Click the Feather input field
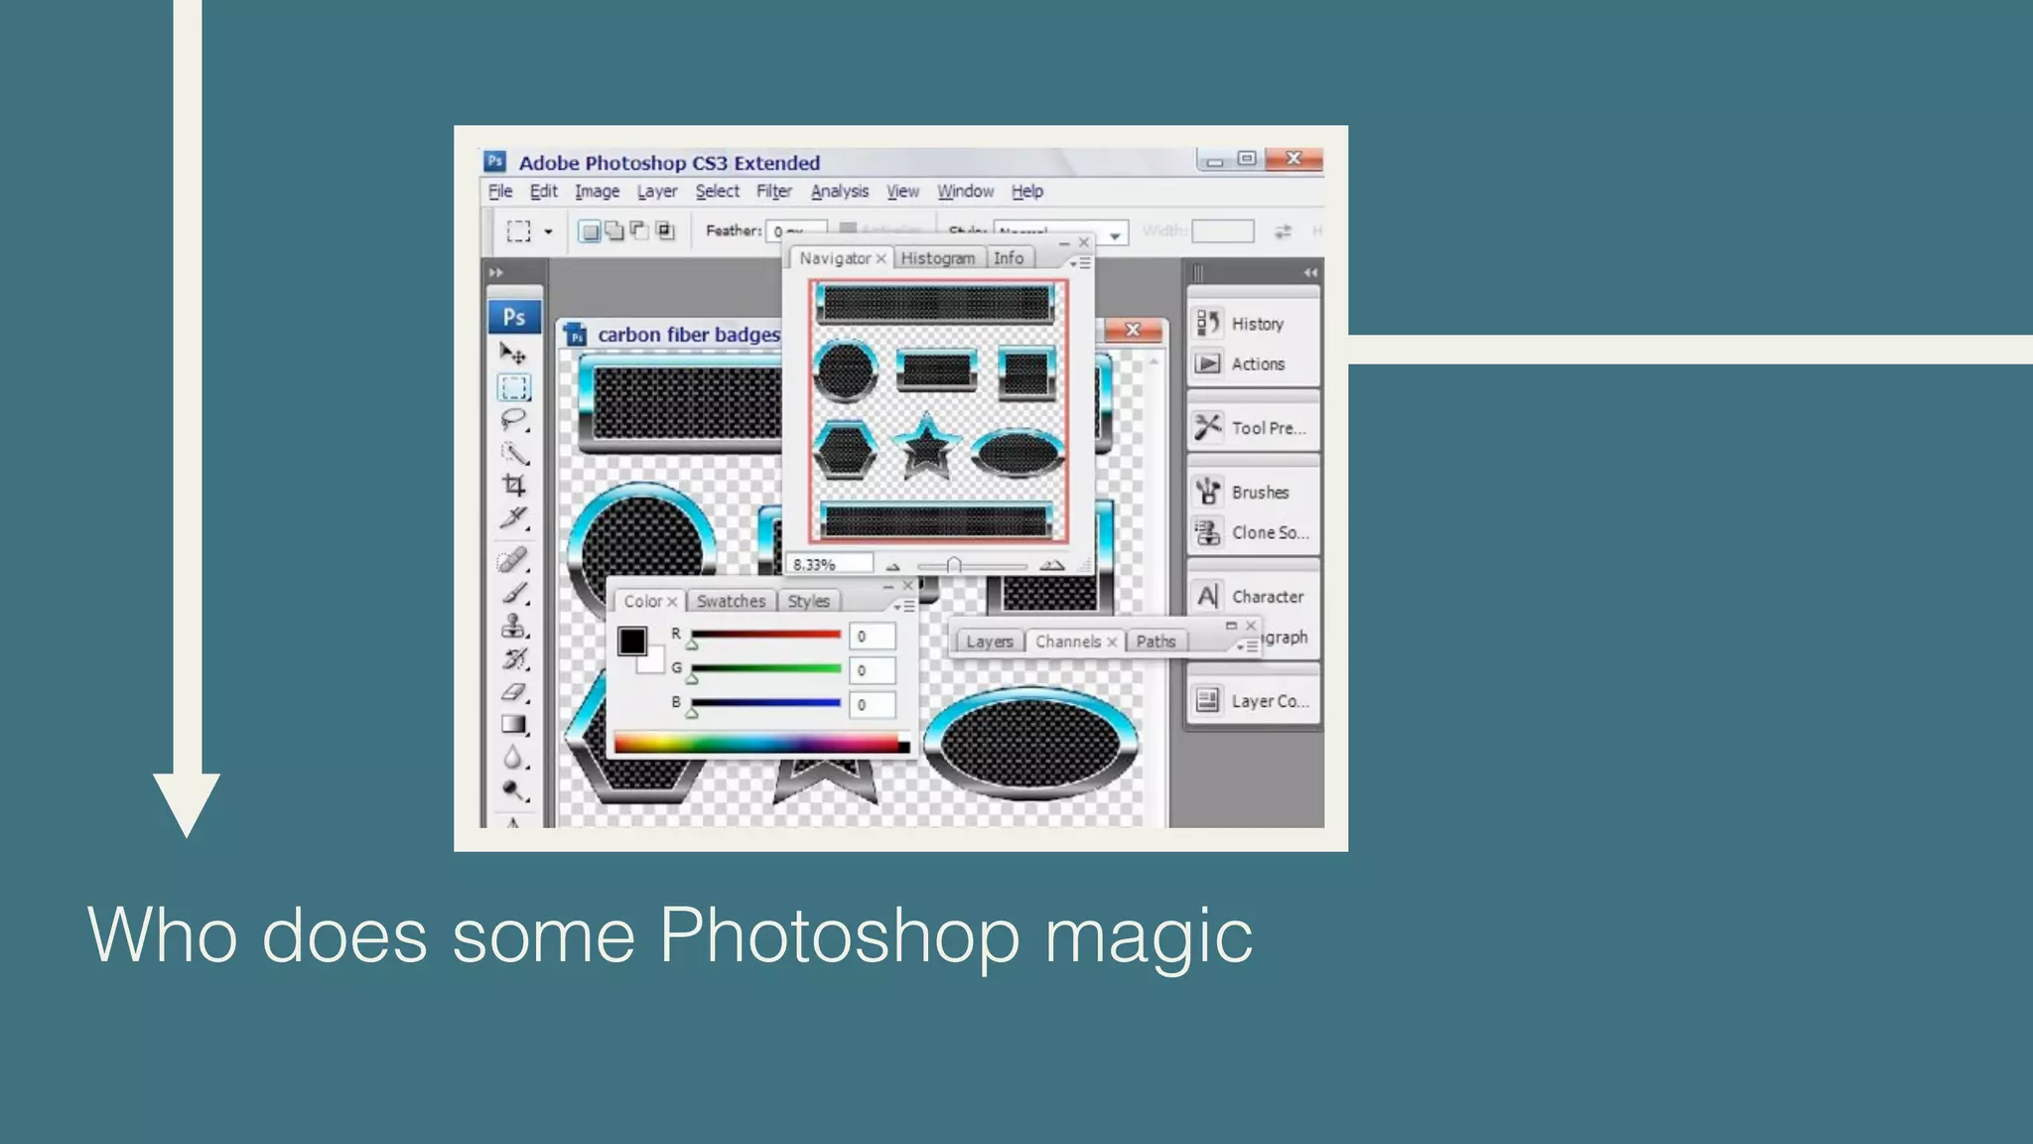This screenshot has height=1144, width=2033. 796,231
